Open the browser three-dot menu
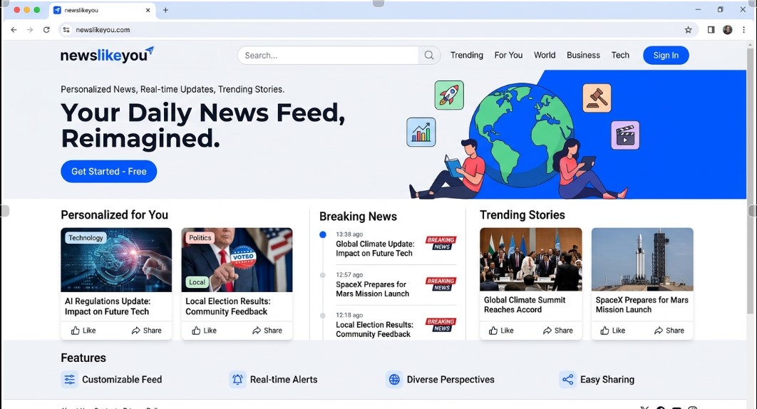 point(743,29)
